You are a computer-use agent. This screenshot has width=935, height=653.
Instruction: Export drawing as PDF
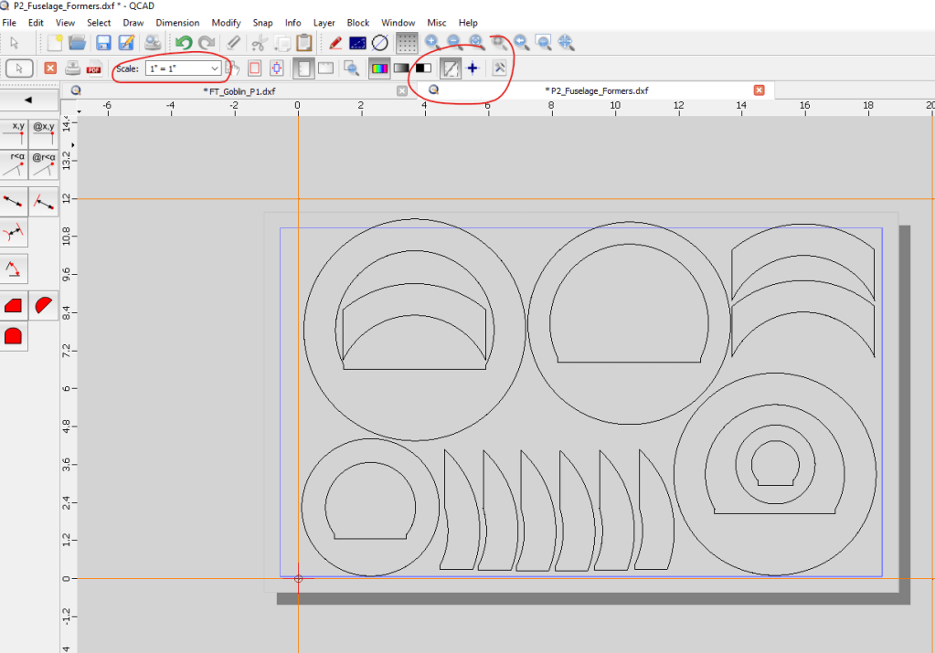coord(94,68)
